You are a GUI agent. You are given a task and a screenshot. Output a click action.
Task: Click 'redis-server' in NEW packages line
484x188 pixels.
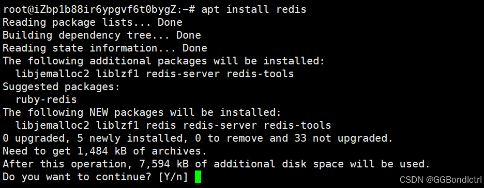(x=220, y=126)
